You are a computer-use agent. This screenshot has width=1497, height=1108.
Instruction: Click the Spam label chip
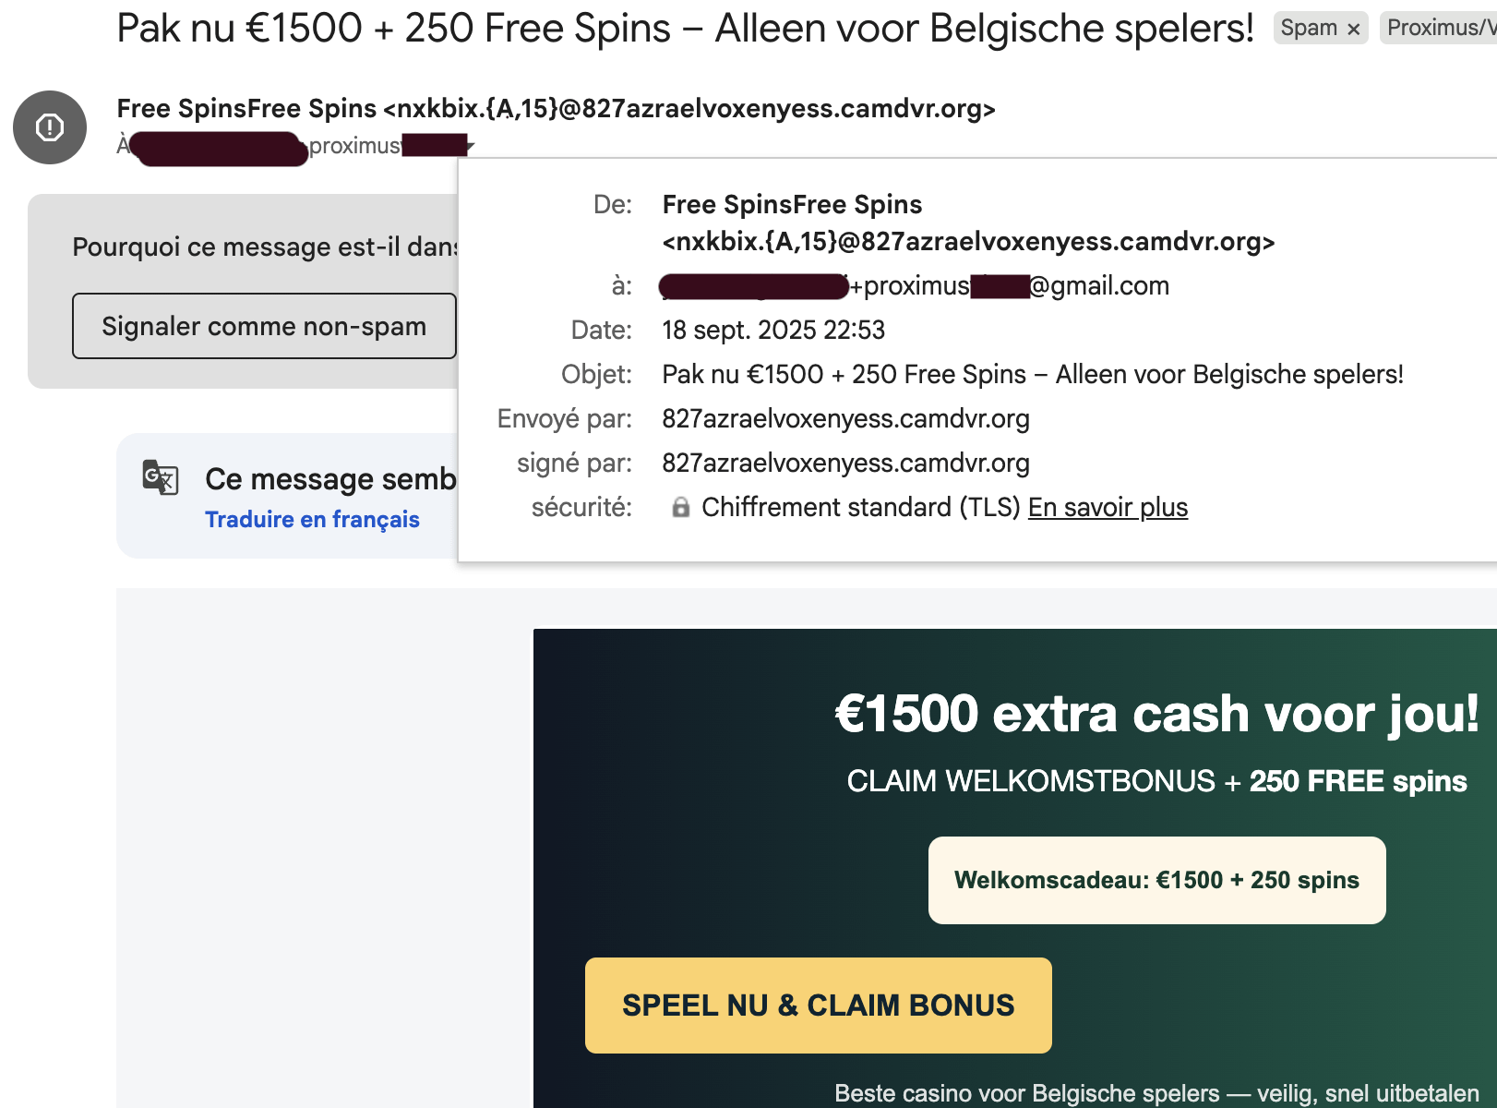[1308, 29]
